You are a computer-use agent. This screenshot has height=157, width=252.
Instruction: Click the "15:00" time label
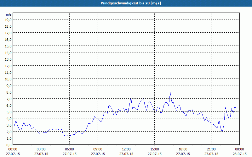(x=155, y=149)
